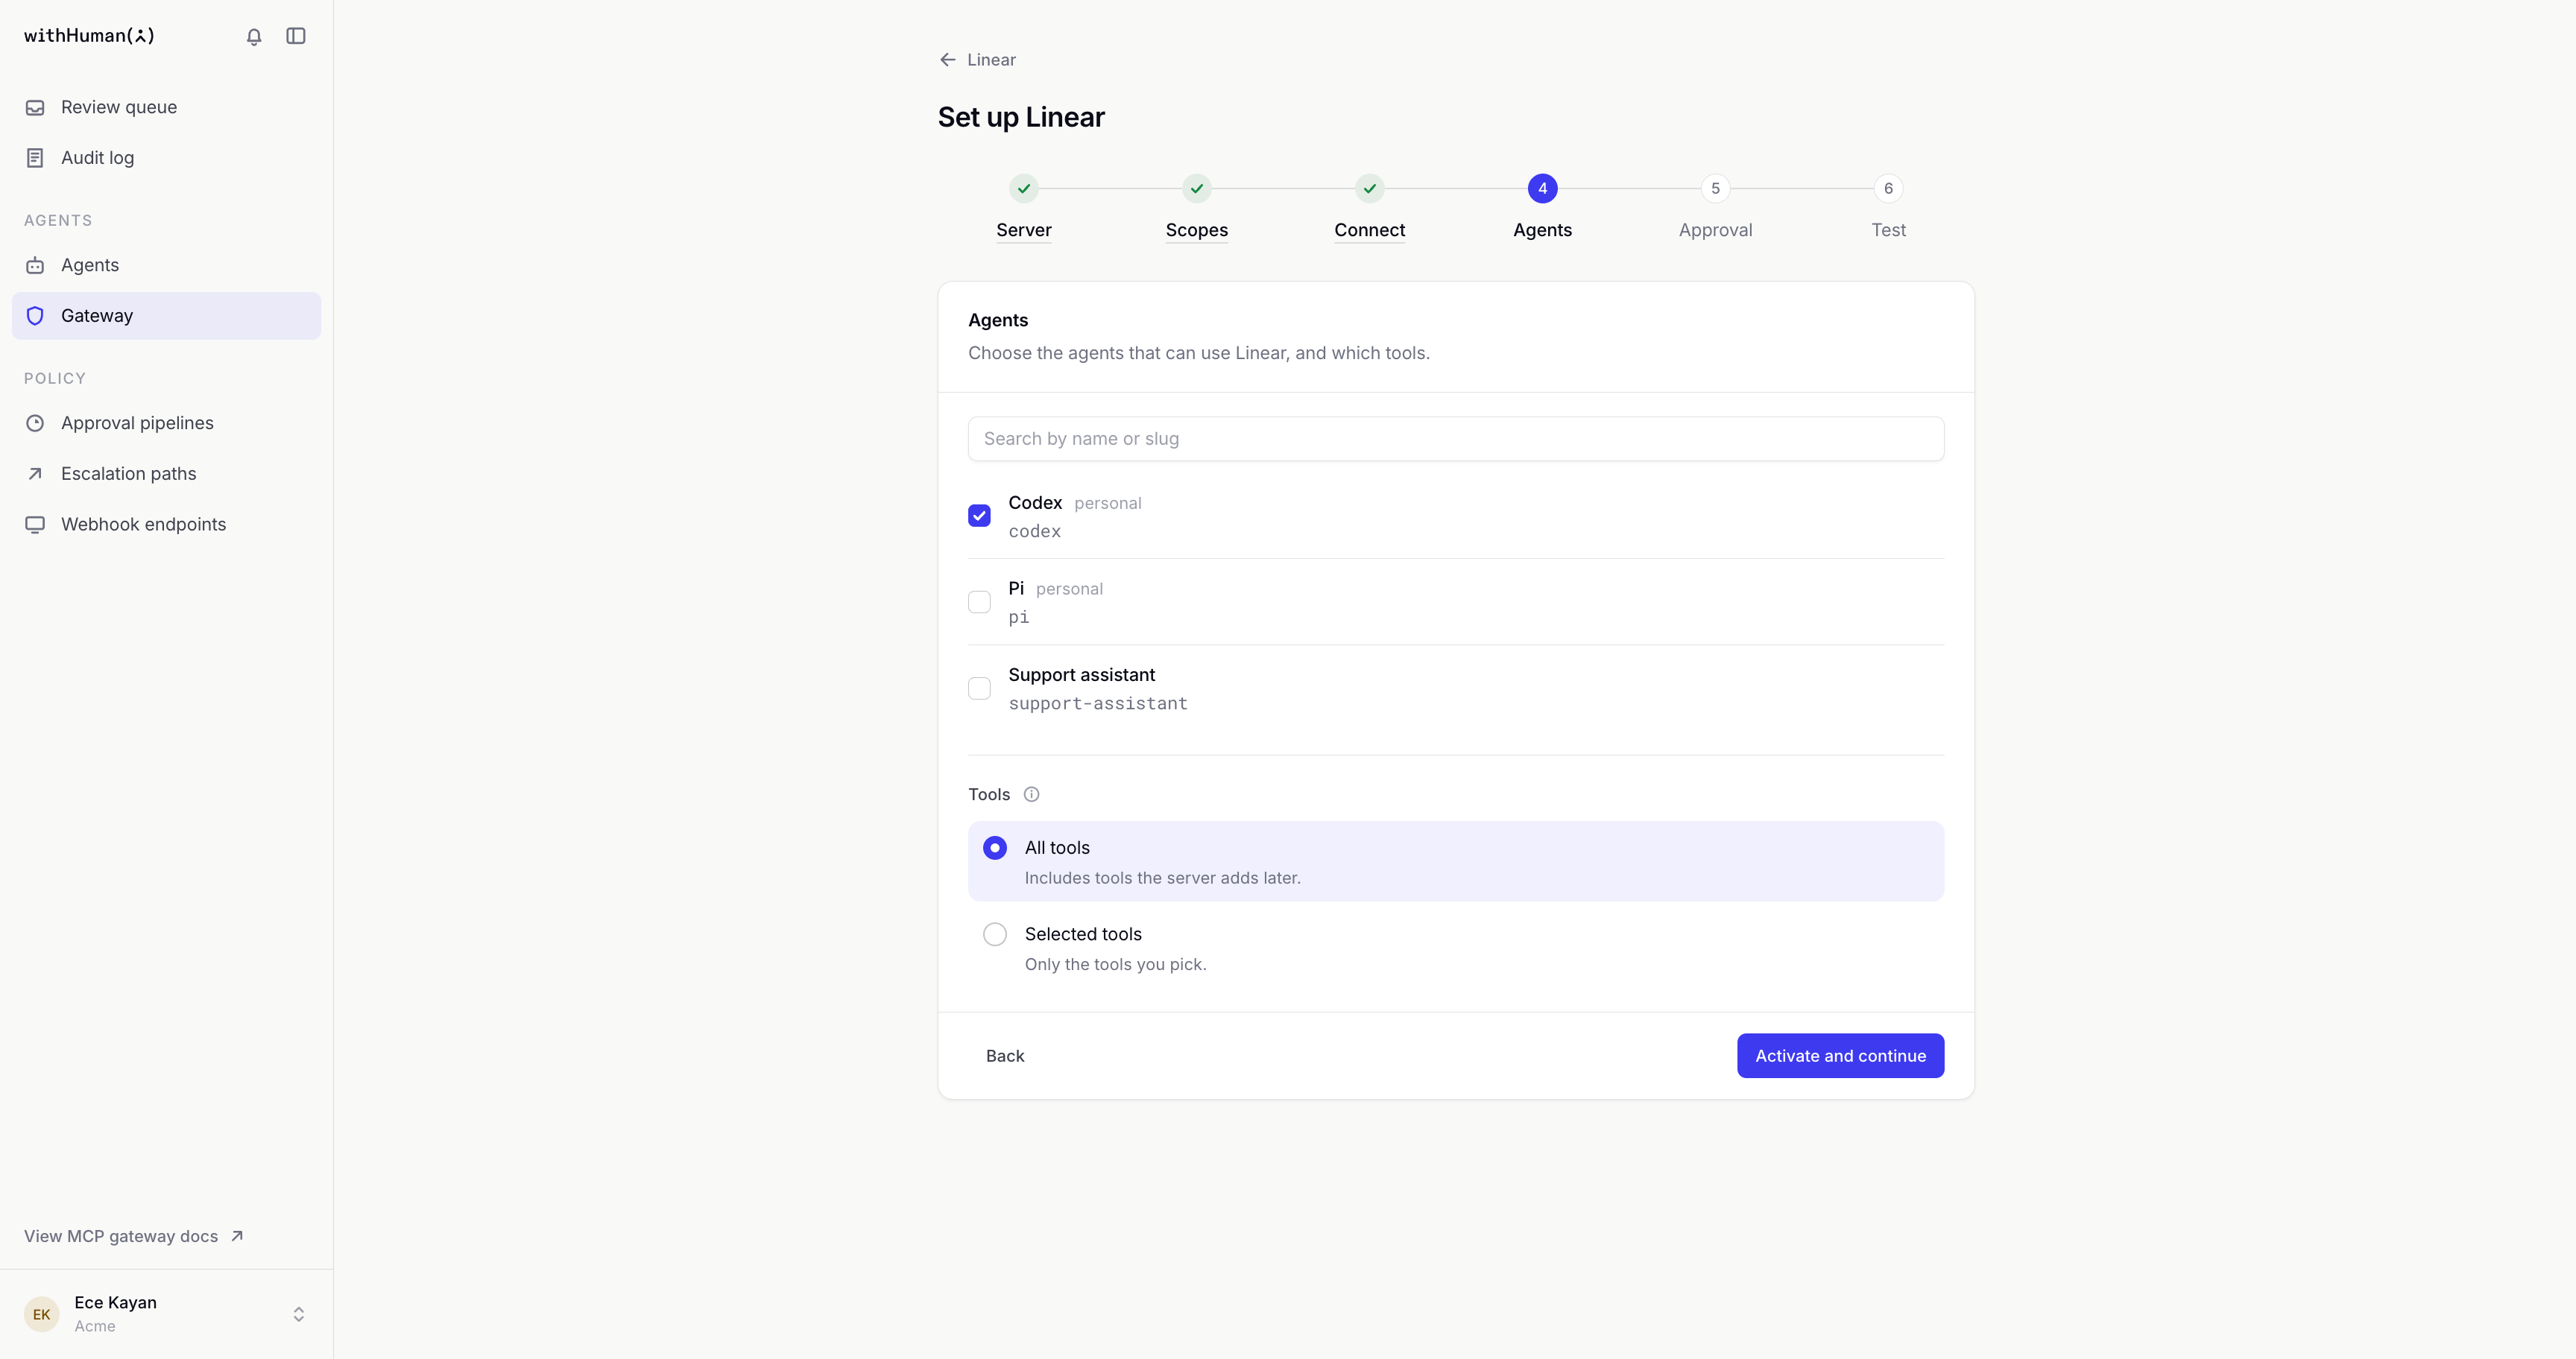Click the Scopes step checkmark circle
Viewport: 2576px width, 1359px height.
(x=1197, y=189)
